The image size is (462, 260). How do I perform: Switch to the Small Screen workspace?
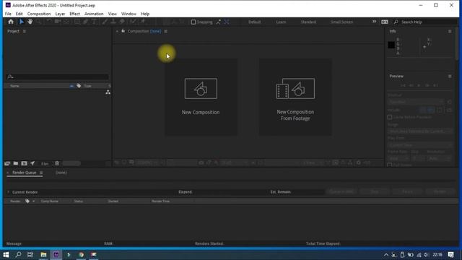(x=341, y=22)
